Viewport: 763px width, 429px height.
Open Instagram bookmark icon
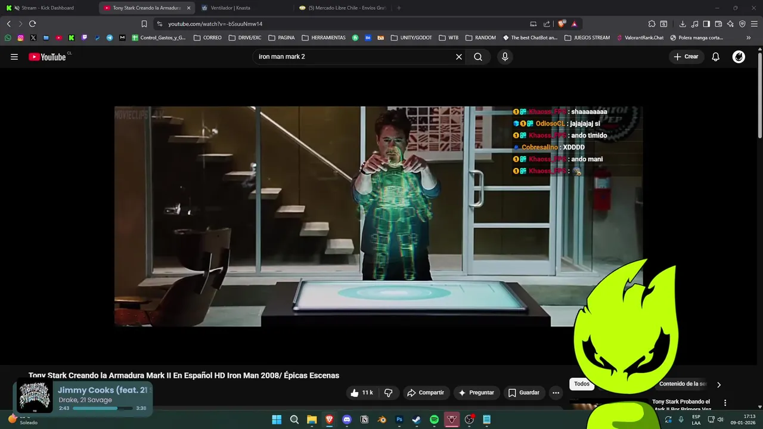[20, 38]
